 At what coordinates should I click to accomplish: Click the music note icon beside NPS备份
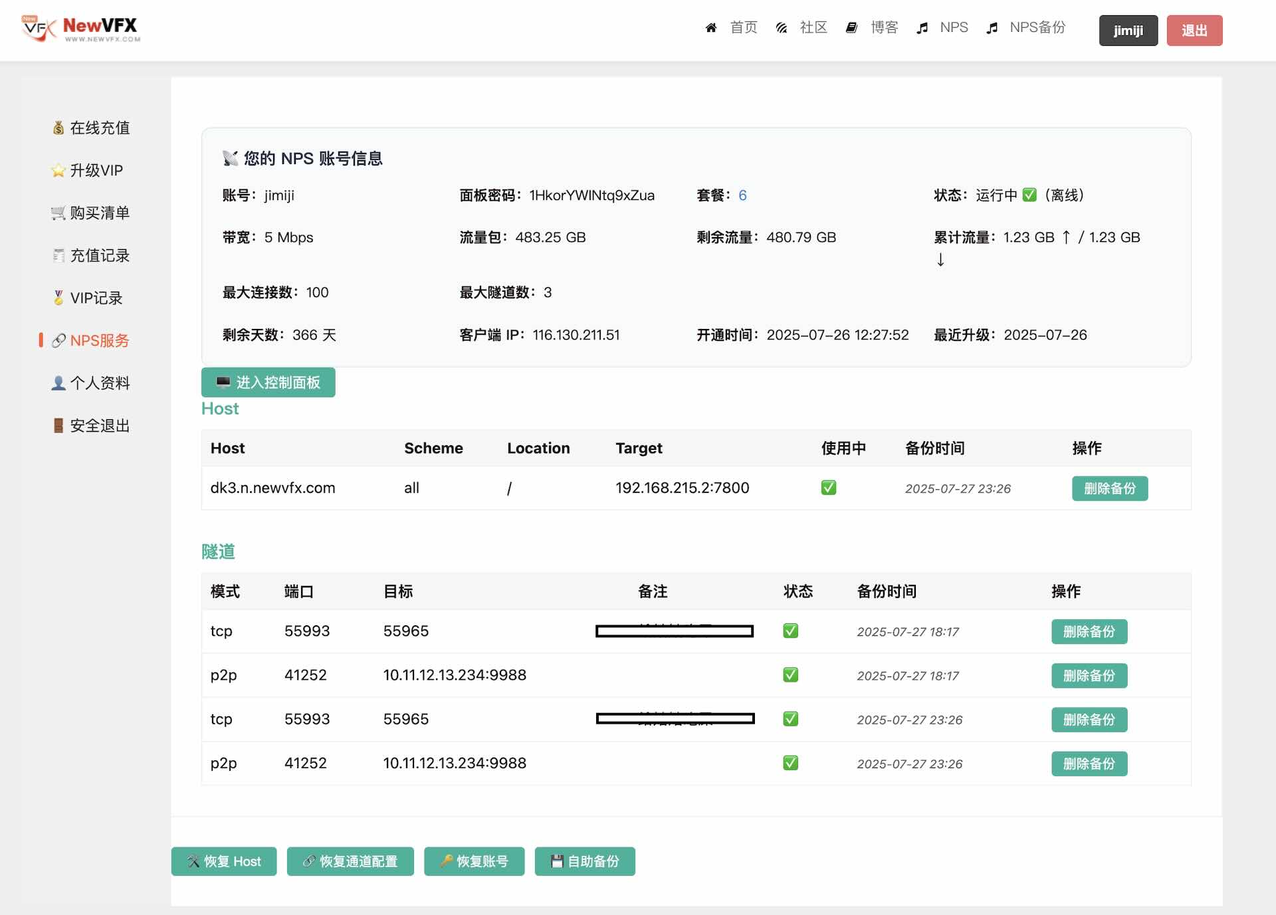(x=992, y=28)
